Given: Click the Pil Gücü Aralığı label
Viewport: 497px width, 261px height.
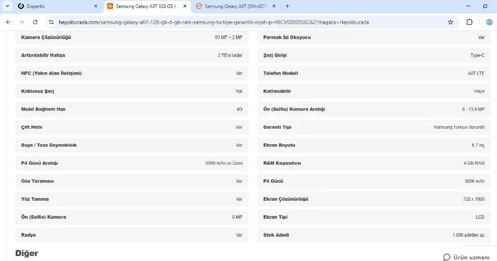Looking at the screenshot, I should (39, 163).
